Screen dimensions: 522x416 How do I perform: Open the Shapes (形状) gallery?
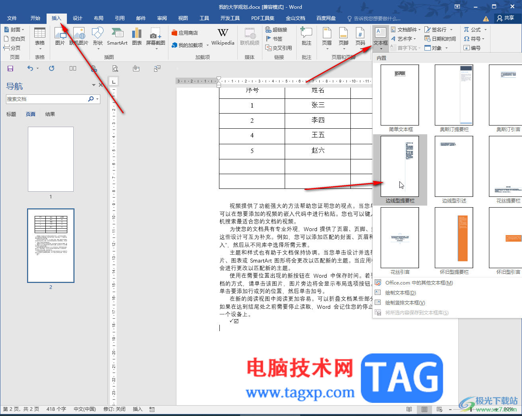(x=98, y=38)
